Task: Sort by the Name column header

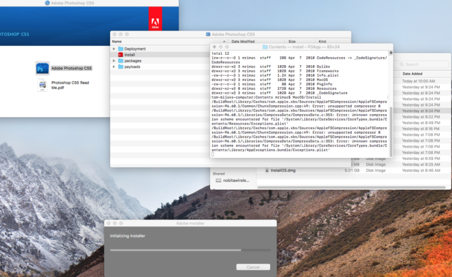Action: pyautogui.click(x=169, y=42)
